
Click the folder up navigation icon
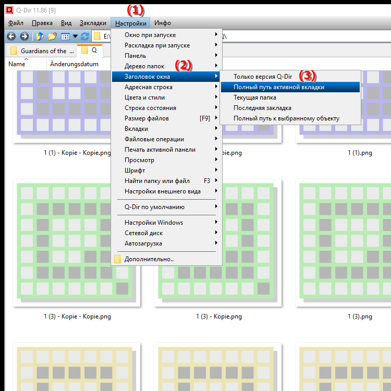40,36
